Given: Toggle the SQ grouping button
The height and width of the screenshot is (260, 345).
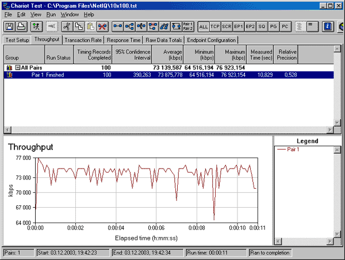Looking at the screenshot, I should click(x=262, y=26).
